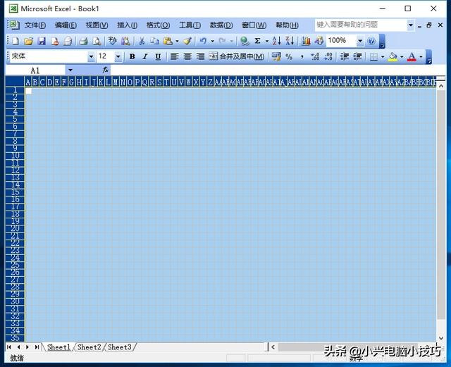The width and height of the screenshot is (451, 367).
Task: Apply the yellow Fill Color bucket
Action: 393,56
